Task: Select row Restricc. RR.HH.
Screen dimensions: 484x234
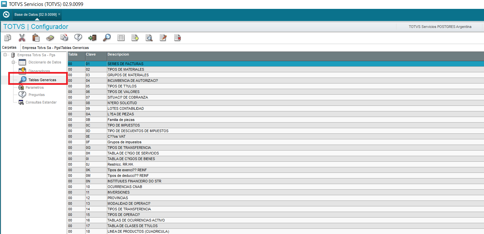Action: 276,164
